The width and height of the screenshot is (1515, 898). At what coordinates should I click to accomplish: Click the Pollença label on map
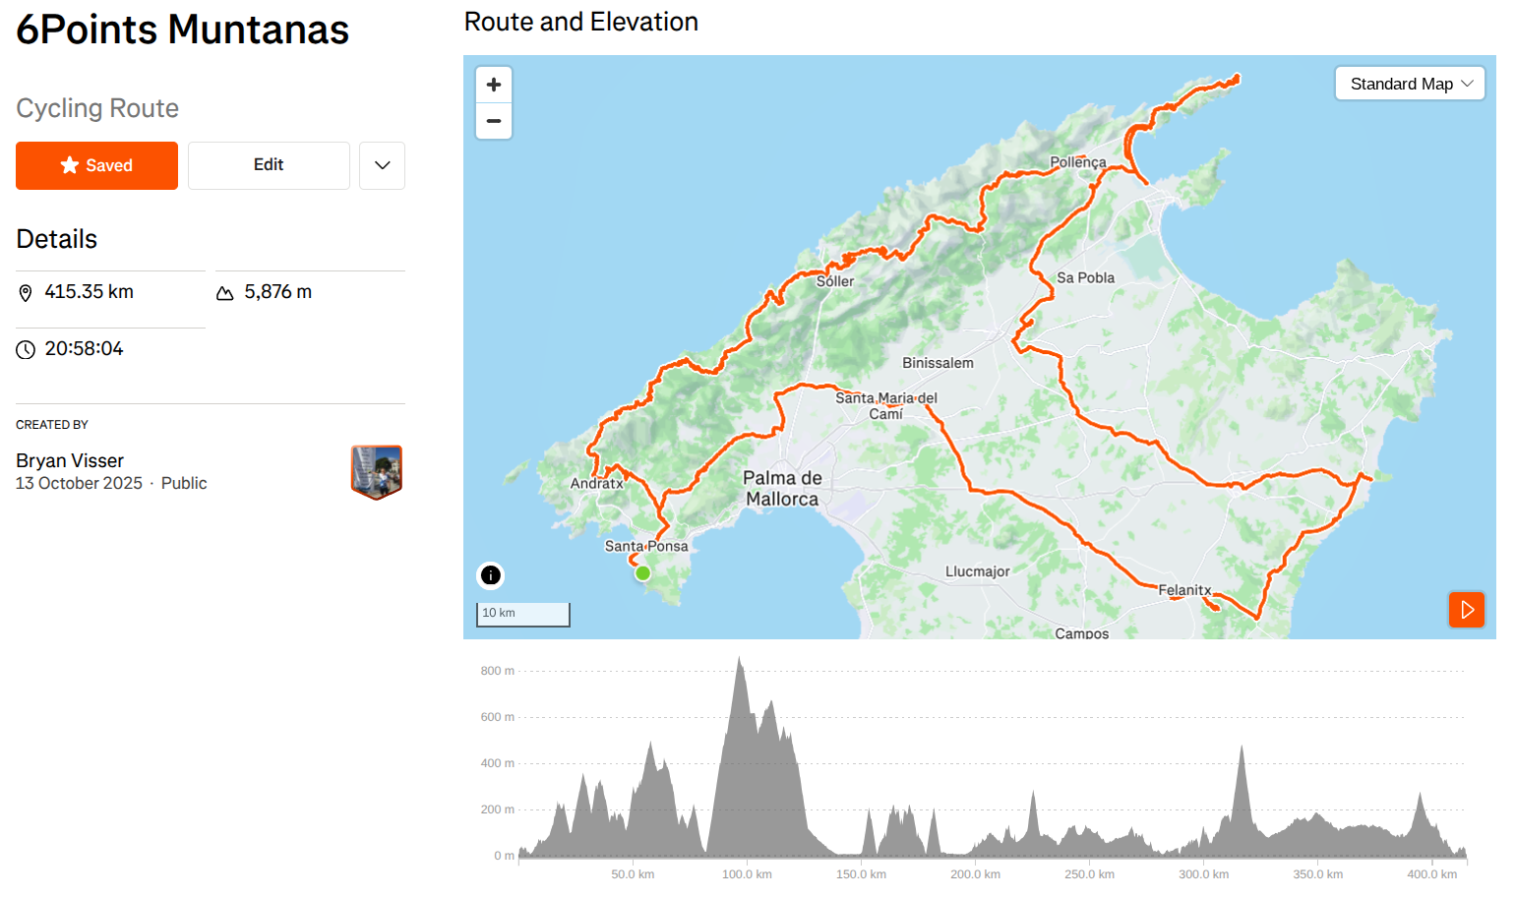coord(1077,162)
